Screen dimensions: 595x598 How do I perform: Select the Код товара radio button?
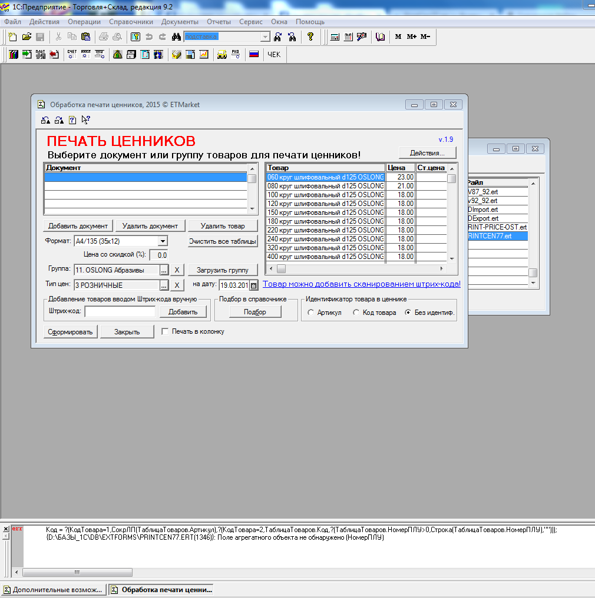pos(356,313)
